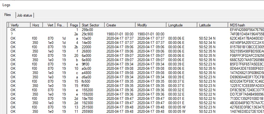Click the truncated 'Fra...' column header
This screenshot has height=114, width=264.
[61, 25]
